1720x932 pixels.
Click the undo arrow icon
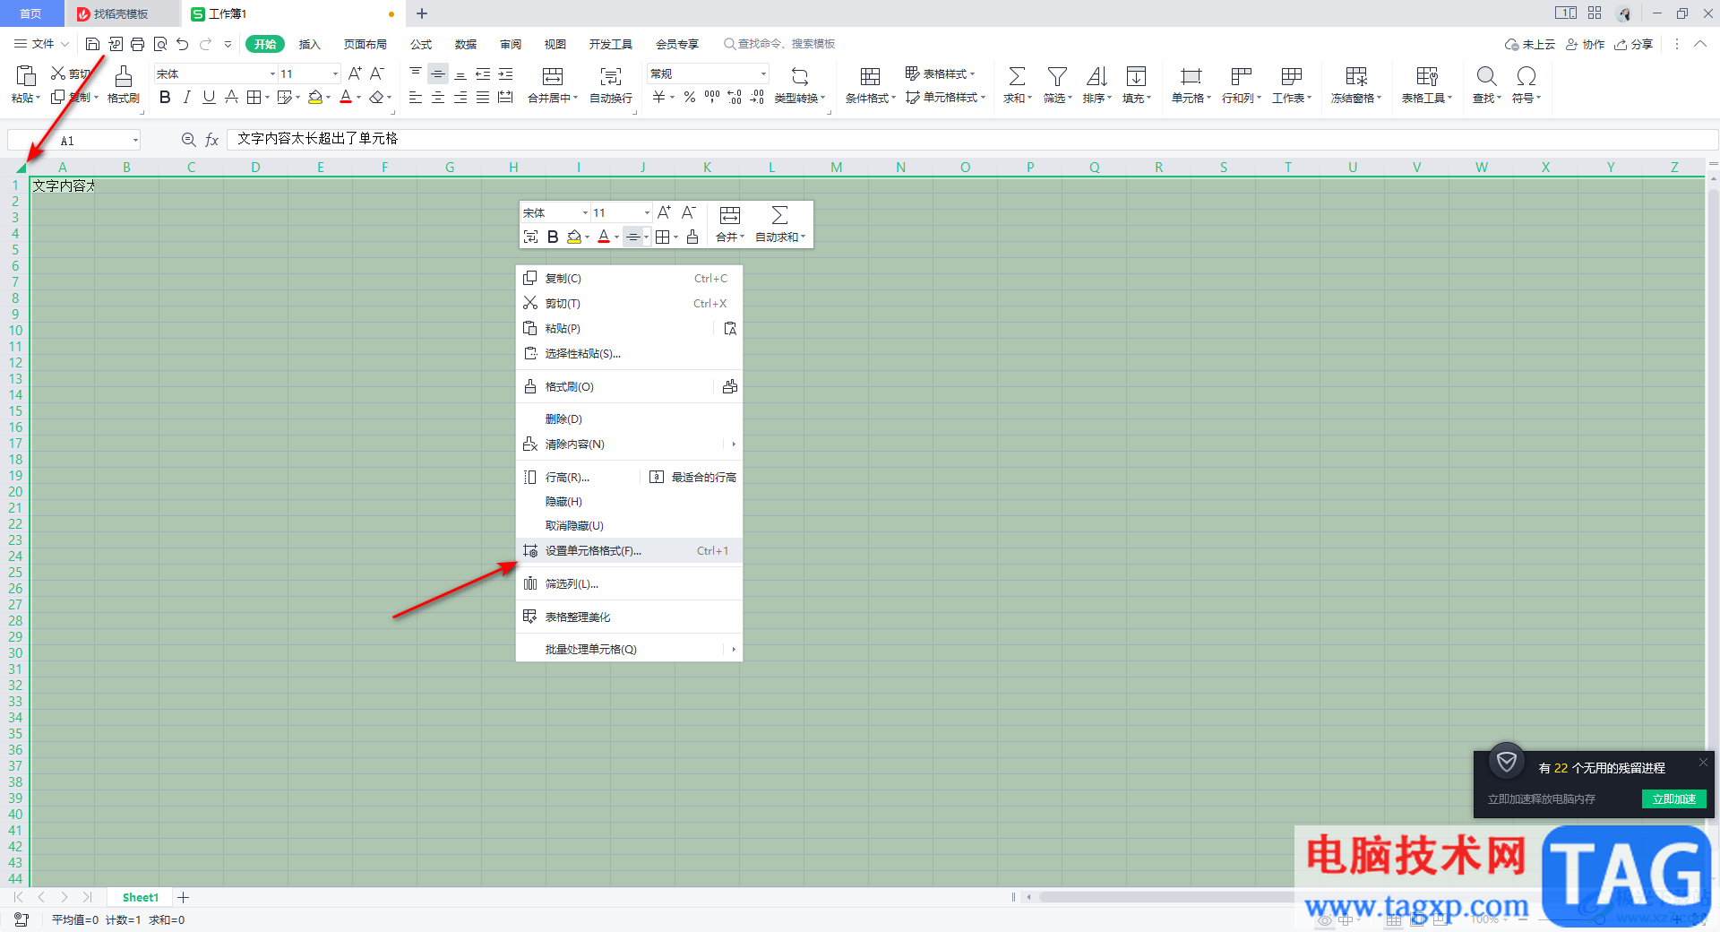(183, 44)
